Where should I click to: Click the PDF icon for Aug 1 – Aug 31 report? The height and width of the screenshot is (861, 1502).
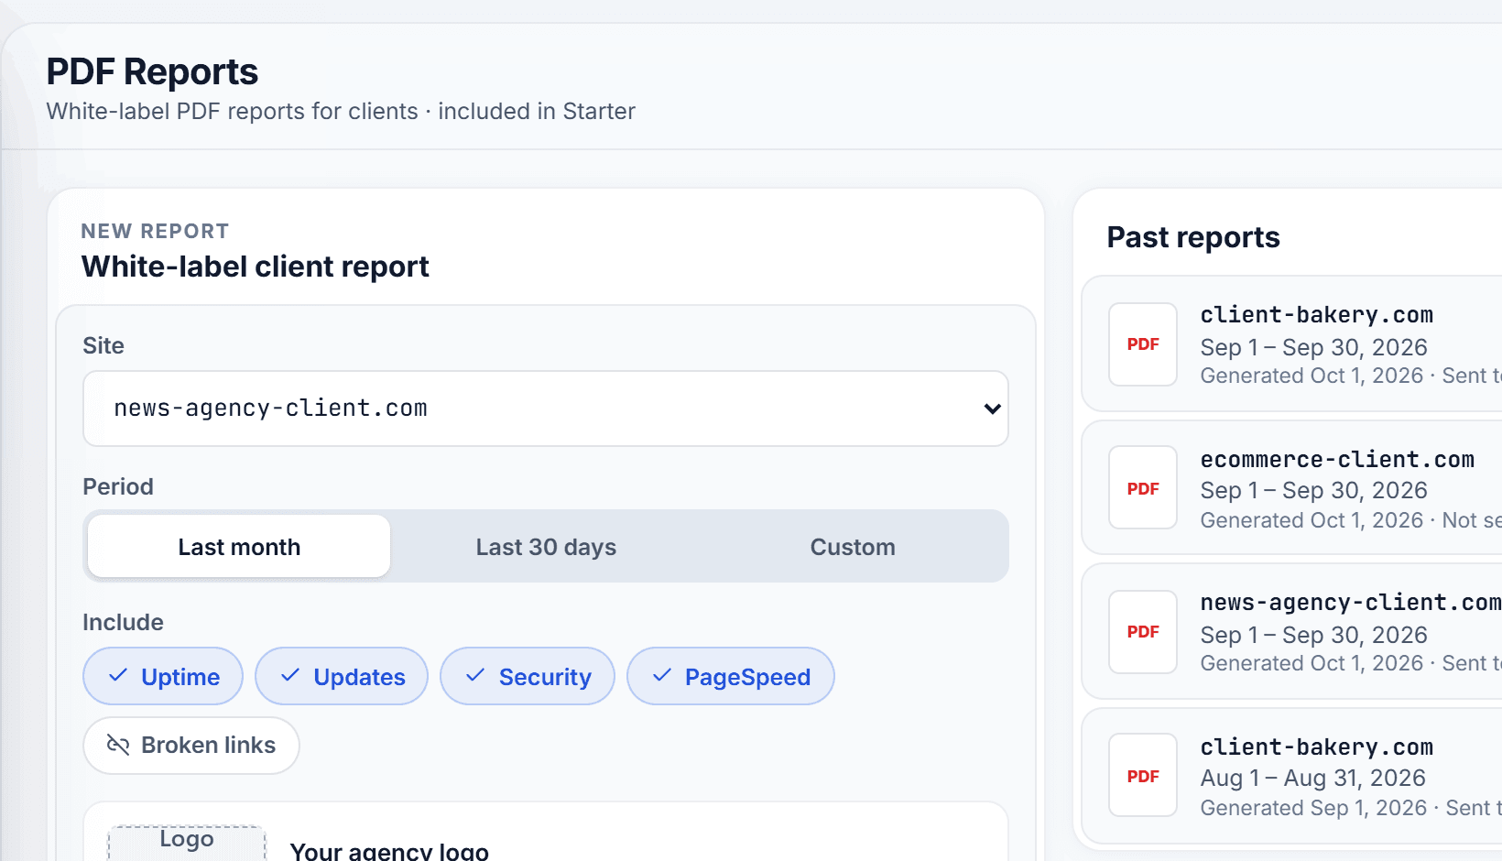[1143, 775]
